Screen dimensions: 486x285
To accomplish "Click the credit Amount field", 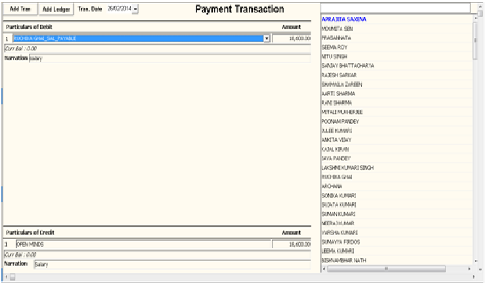I will 292,244.
